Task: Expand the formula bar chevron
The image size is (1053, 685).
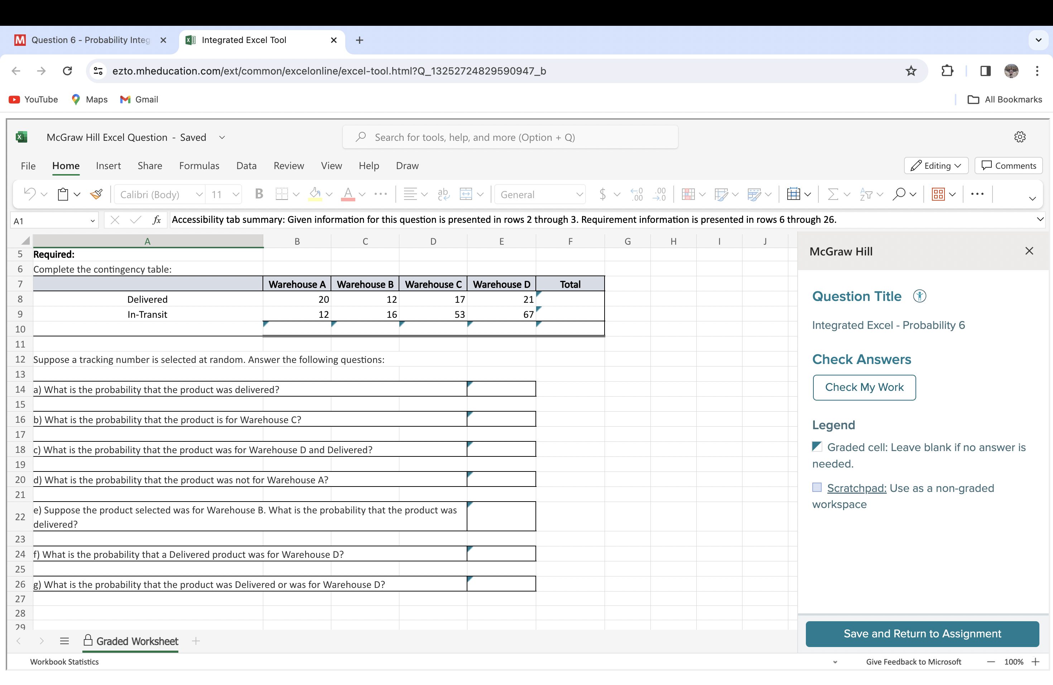Action: 1040,220
